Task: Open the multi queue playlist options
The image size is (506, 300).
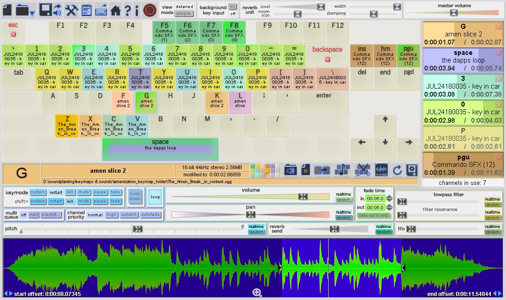Action: pyautogui.click(x=51, y=215)
